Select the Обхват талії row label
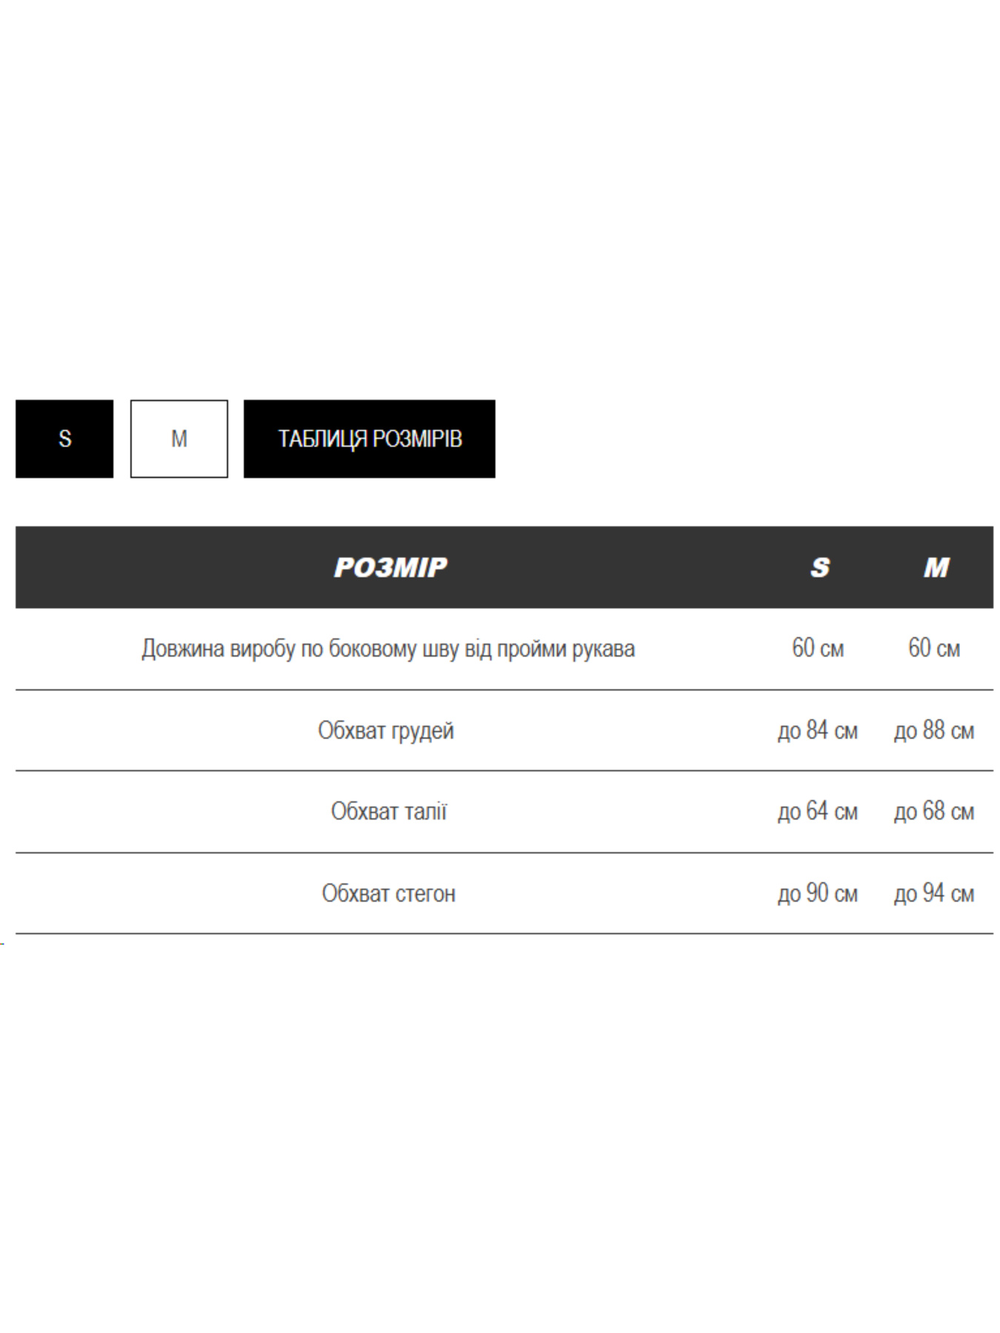Viewport: 1000px width, 1333px height. click(389, 812)
